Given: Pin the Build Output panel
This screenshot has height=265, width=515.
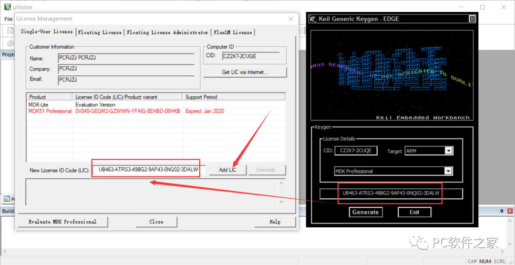Looking at the screenshot, I should click(502, 211).
